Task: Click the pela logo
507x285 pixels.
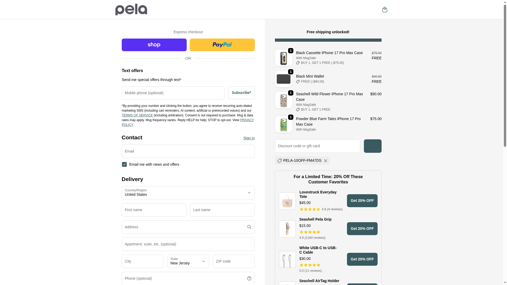Action: 131,9
